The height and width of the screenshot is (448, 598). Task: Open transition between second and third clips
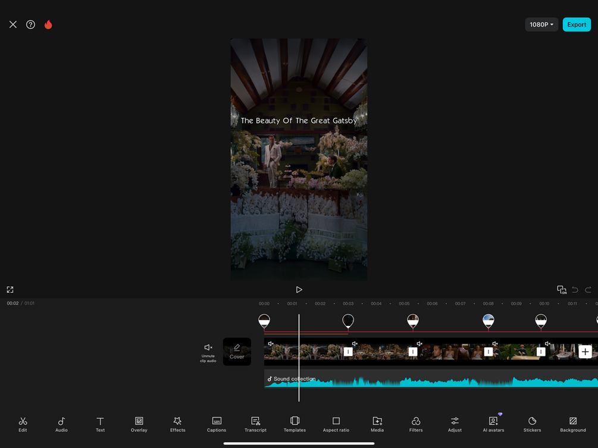click(413, 352)
